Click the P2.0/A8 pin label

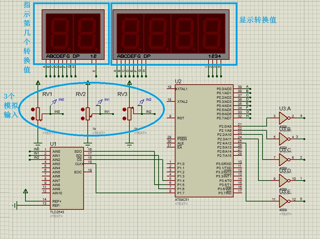pos(225,127)
